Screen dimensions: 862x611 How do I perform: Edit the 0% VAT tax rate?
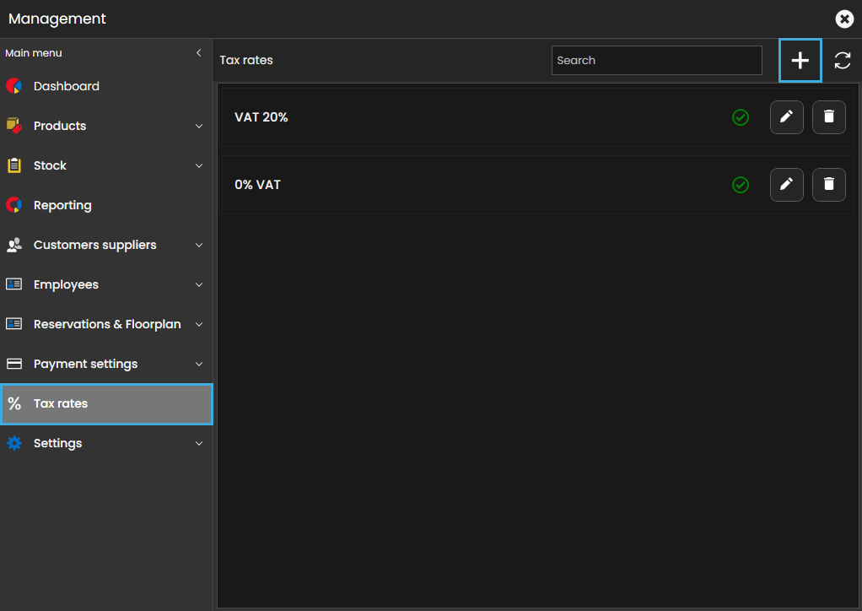786,185
